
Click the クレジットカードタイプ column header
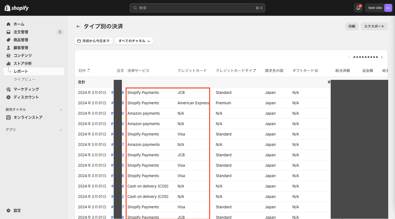pos(236,71)
